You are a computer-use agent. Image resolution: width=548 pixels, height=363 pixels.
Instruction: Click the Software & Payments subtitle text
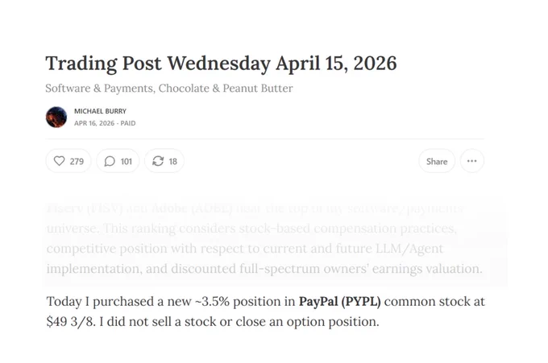169,89
